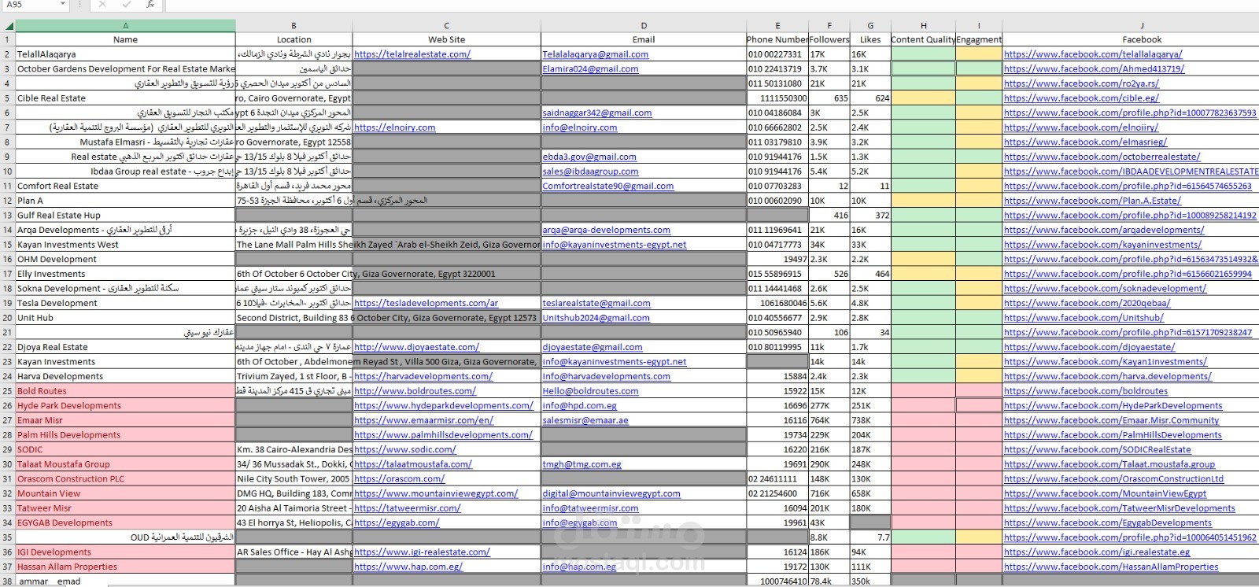Click the 'Web Site' header cell
The image size is (1259, 587).
coord(446,39)
